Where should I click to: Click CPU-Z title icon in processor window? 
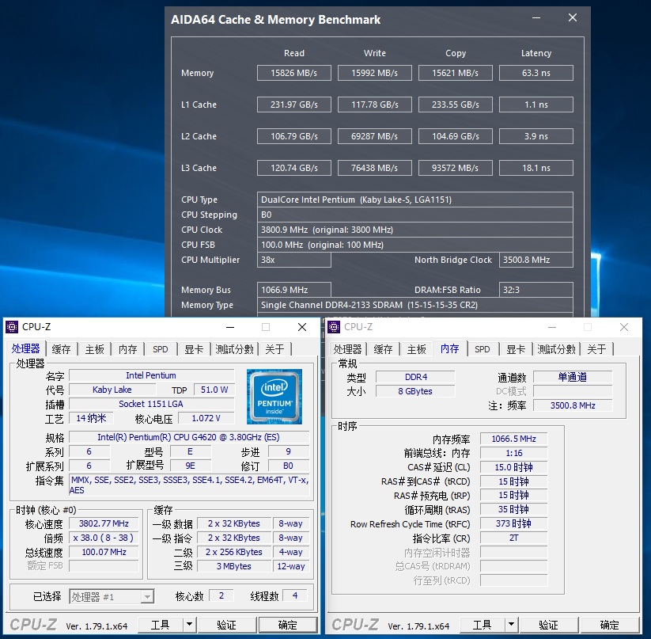(12, 327)
